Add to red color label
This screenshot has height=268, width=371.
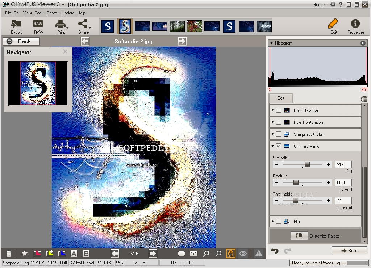pyautogui.click(x=37, y=254)
